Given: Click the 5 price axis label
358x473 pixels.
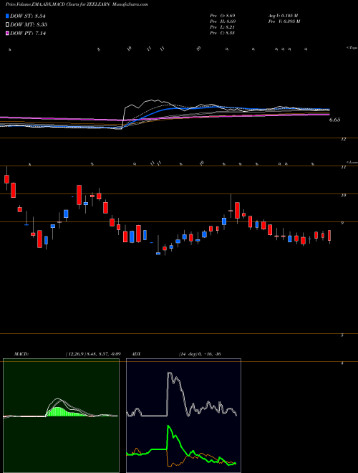Looking at the screenshot, I should (342, 335).
